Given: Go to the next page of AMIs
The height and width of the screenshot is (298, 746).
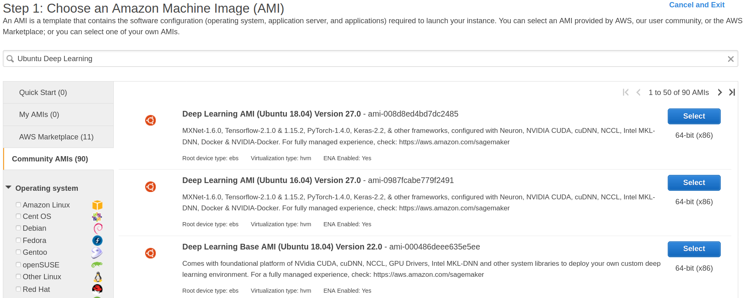Looking at the screenshot, I should 720,93.
